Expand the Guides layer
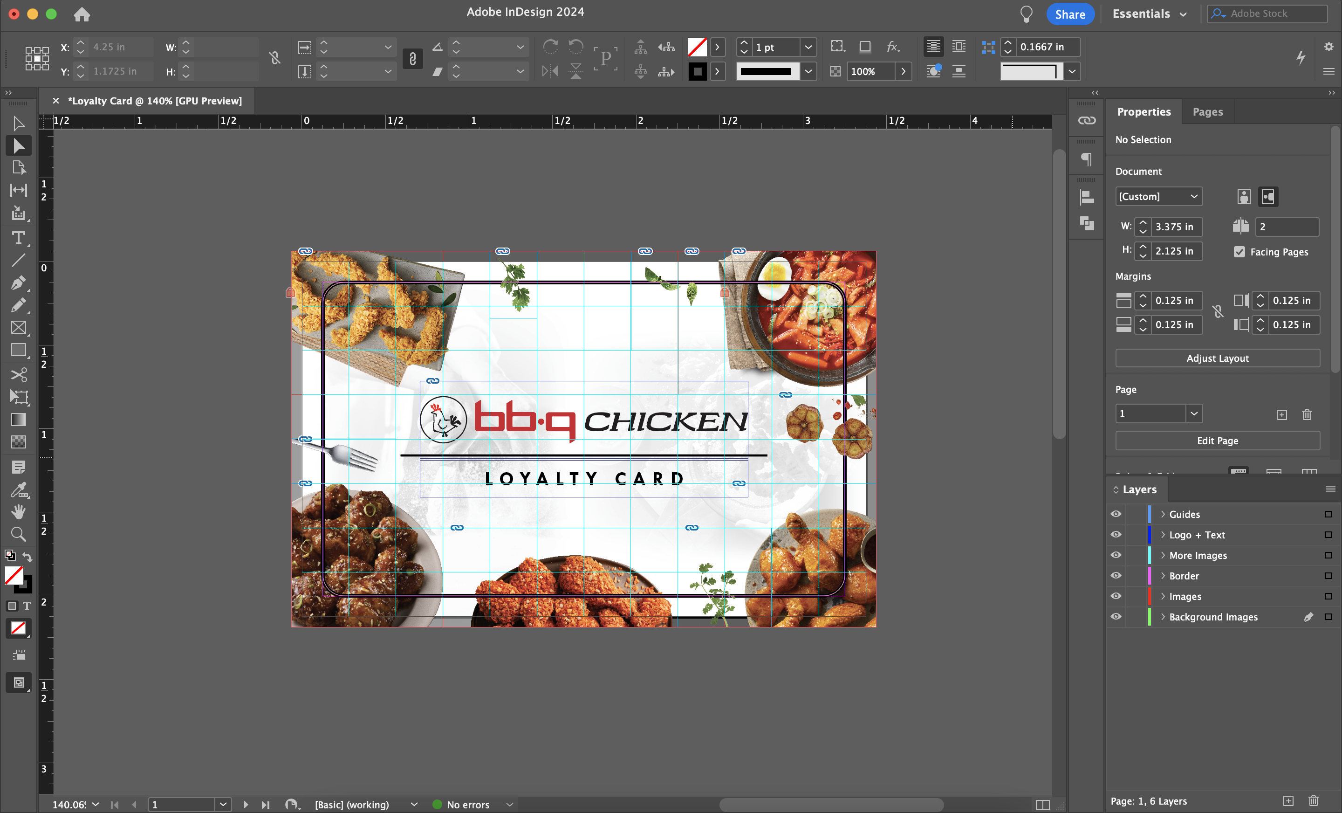1342x813 pixels. [1163, 514]
